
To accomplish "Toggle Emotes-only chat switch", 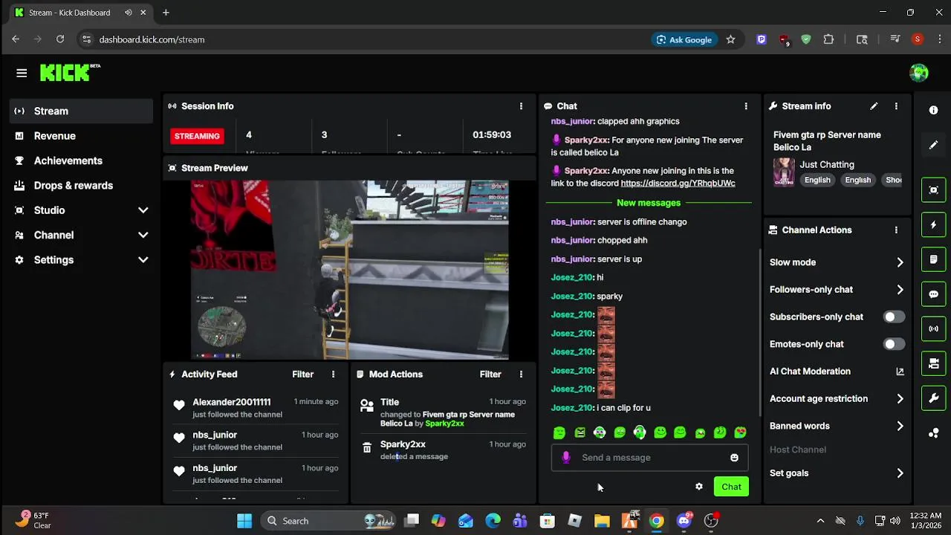I will (894, 344).
